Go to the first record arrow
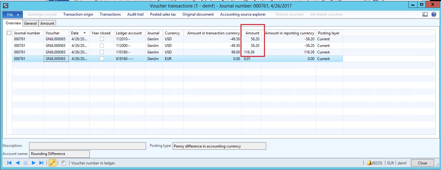The height and width of the screenshot is (170, 441). (x=9, y=163)
